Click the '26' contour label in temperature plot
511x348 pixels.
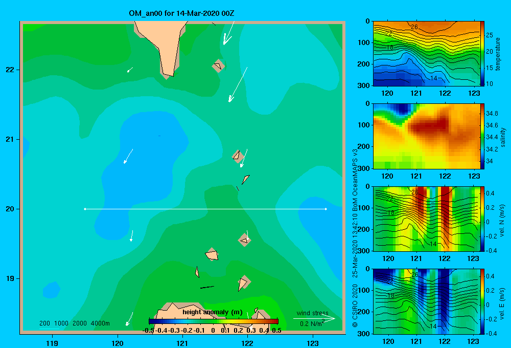click(x=414, y=27)
